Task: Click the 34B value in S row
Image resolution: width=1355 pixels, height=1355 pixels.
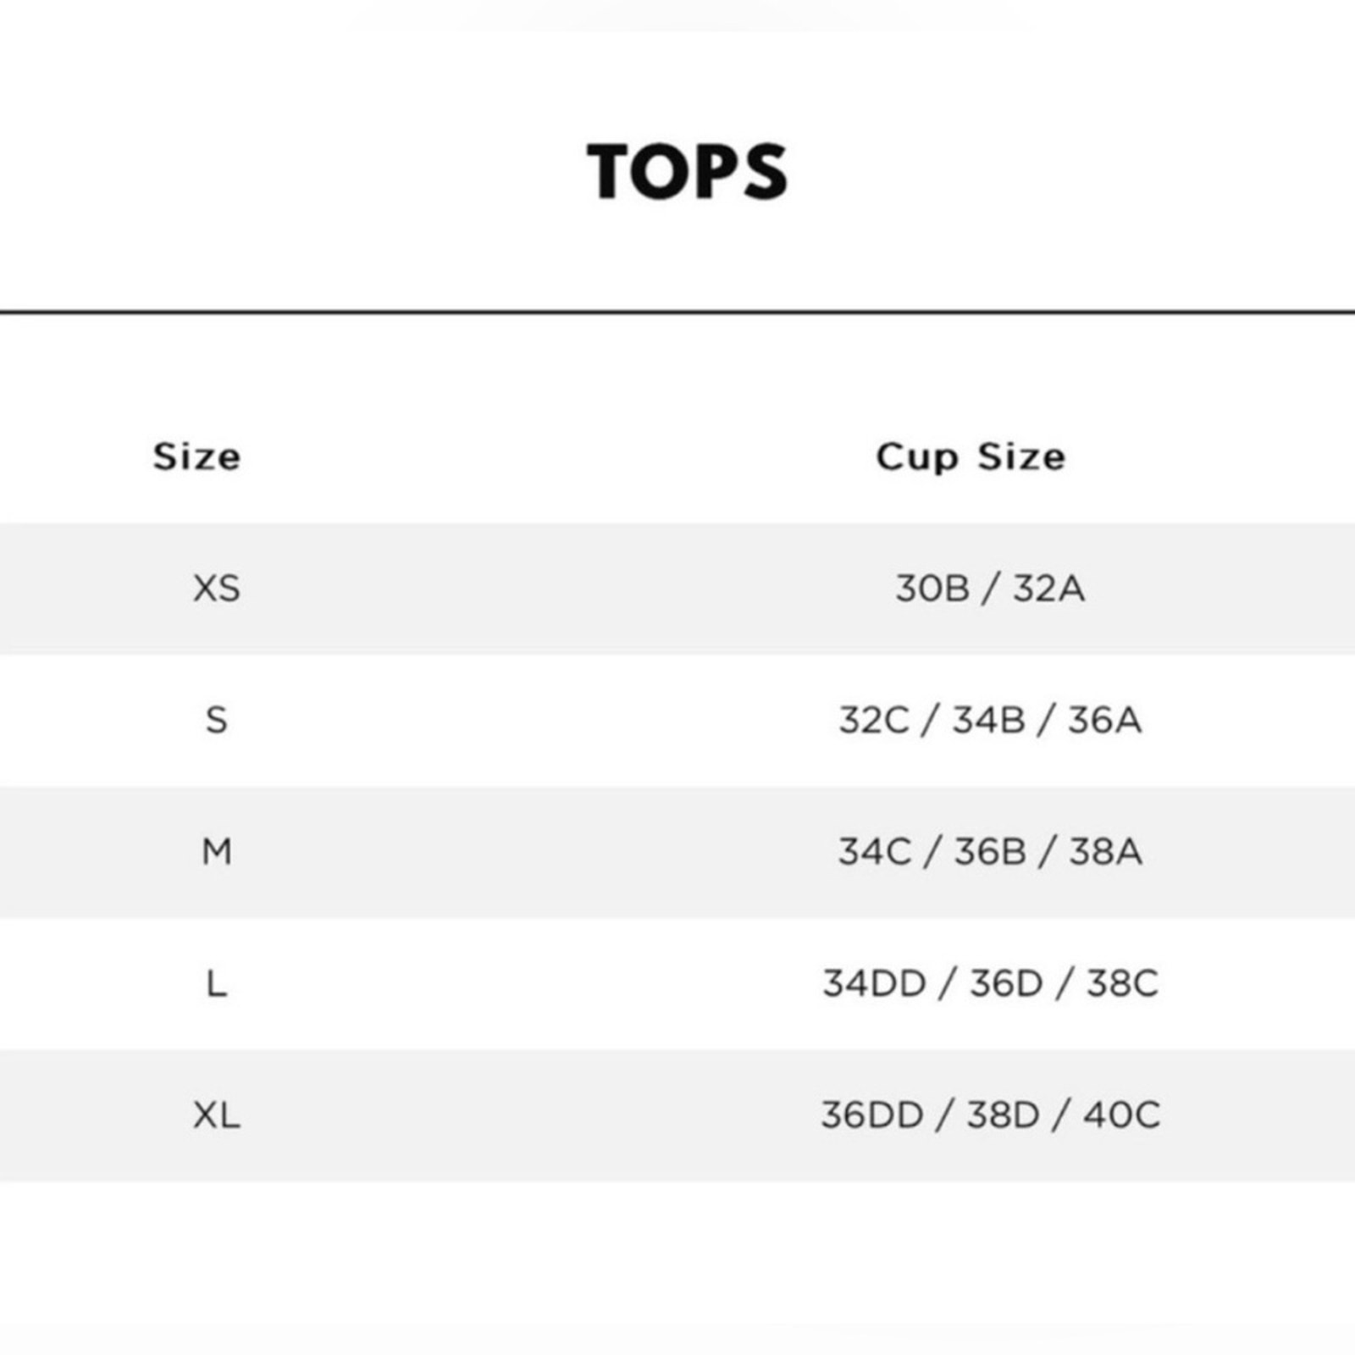Action: click(989, 720)
